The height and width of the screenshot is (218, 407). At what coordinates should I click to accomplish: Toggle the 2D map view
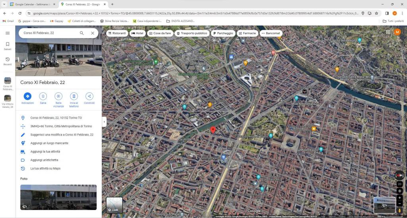(x=399, y=184)
